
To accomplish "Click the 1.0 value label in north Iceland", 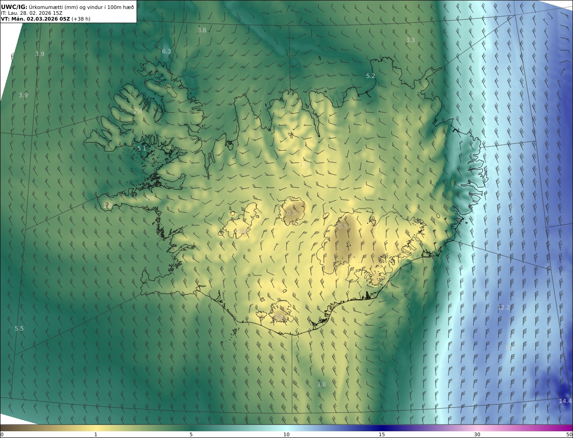I will coord(304,164).
